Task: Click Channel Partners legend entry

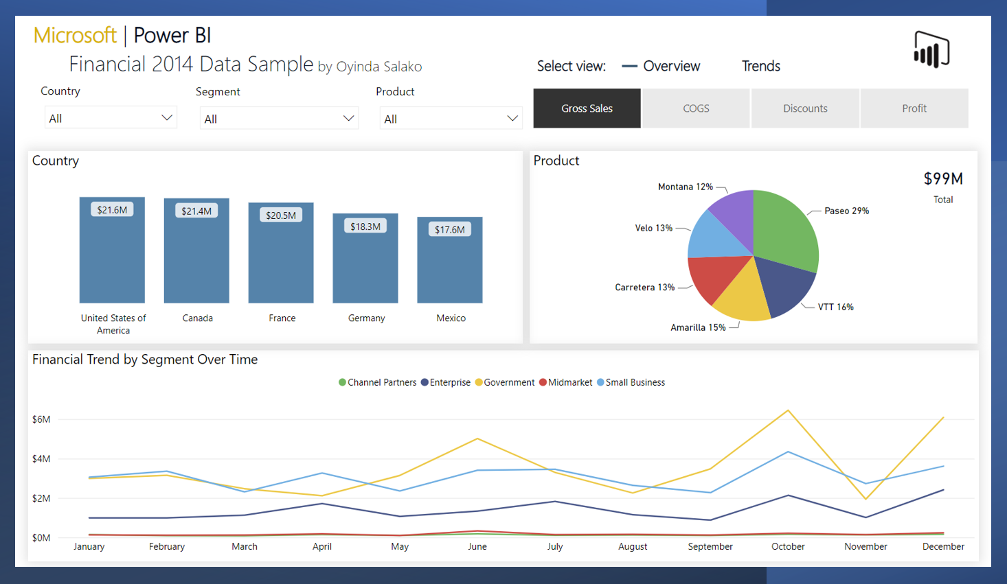Action: point(377,382)
